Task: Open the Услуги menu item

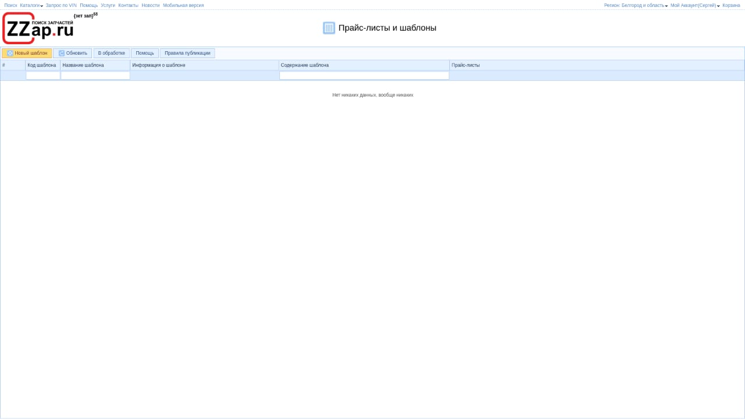Action: (108, 5)
